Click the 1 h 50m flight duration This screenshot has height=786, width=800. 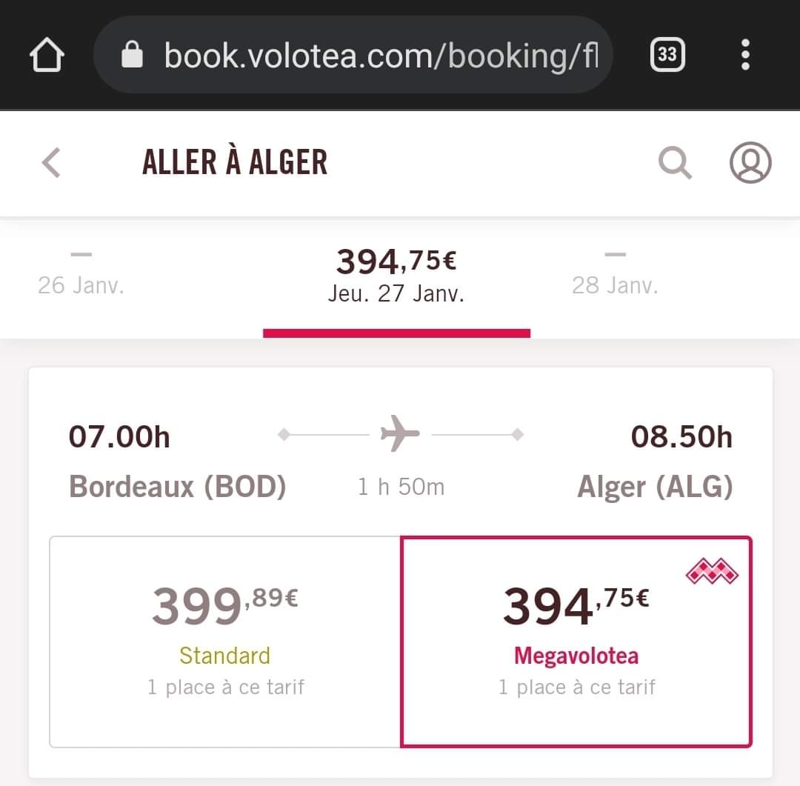coord(401,487)
